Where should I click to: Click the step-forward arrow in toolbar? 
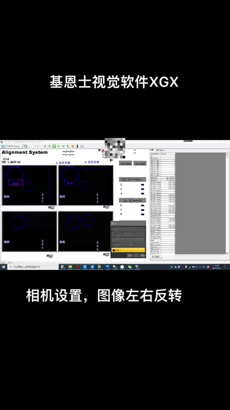click(59, 146)
